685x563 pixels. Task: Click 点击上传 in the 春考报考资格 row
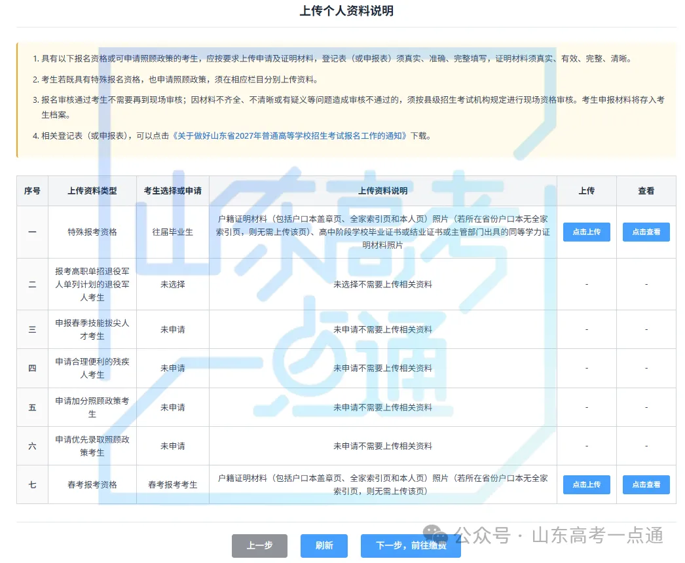586,484
